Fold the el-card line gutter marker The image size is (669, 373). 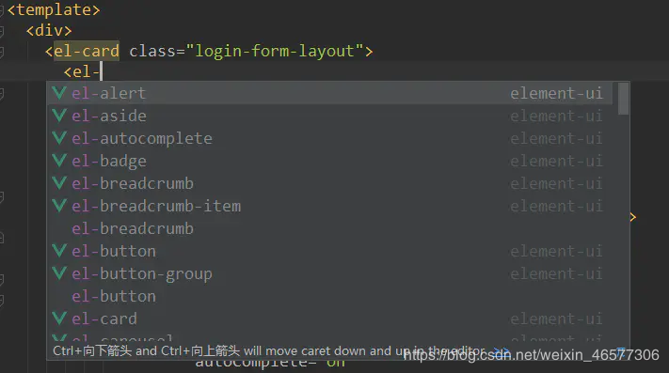tap(2, 52)
